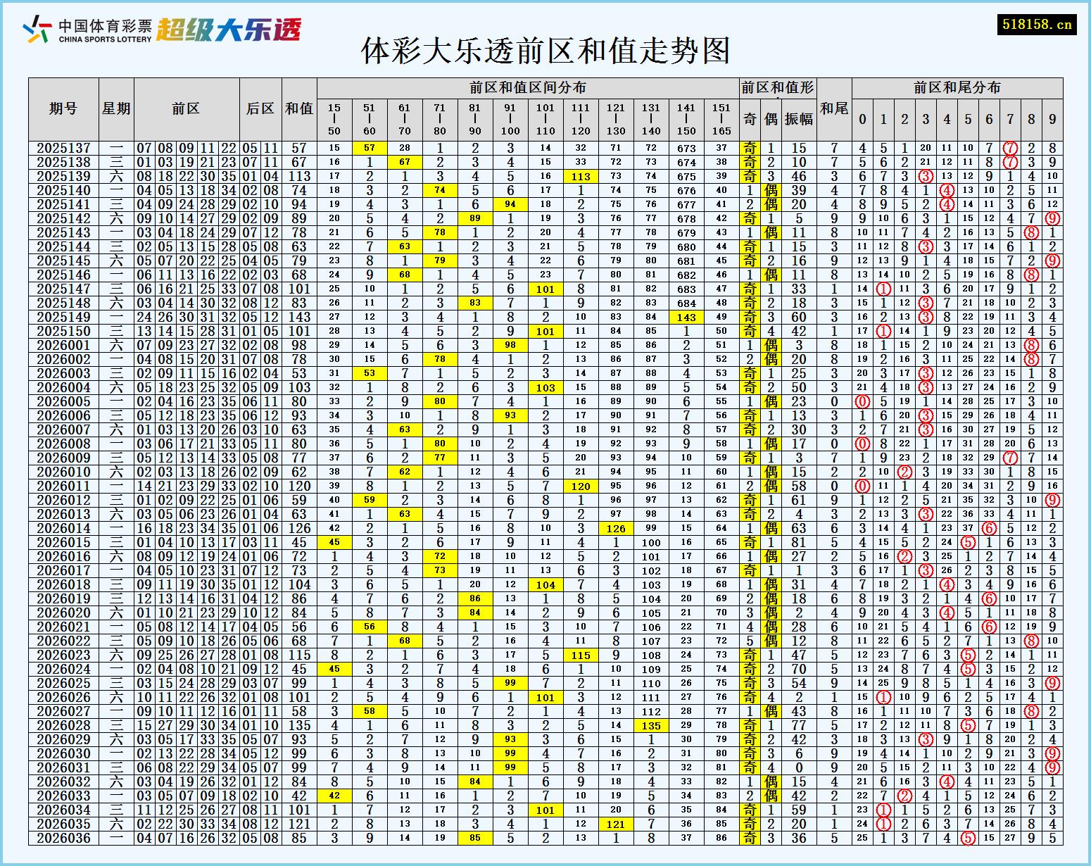
Task: Click the 和尾 sum-tail column header
Action: coord(833,109)
